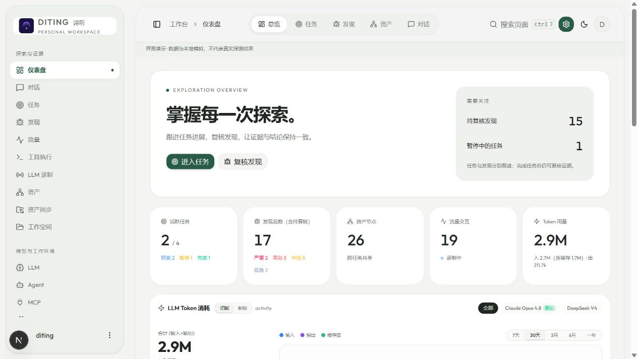Image resolution: width=638 pixels, height=359 pixels.
Task: Filter by Claude Opus 4.8
Action: point(530,308)
